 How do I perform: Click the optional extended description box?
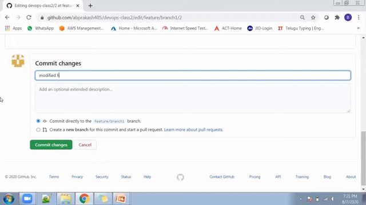pos(193,99)
